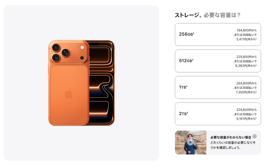Open footnote next to 9,161円/月から
Screen dimensions: 265x167
click(x=256, y=118)
